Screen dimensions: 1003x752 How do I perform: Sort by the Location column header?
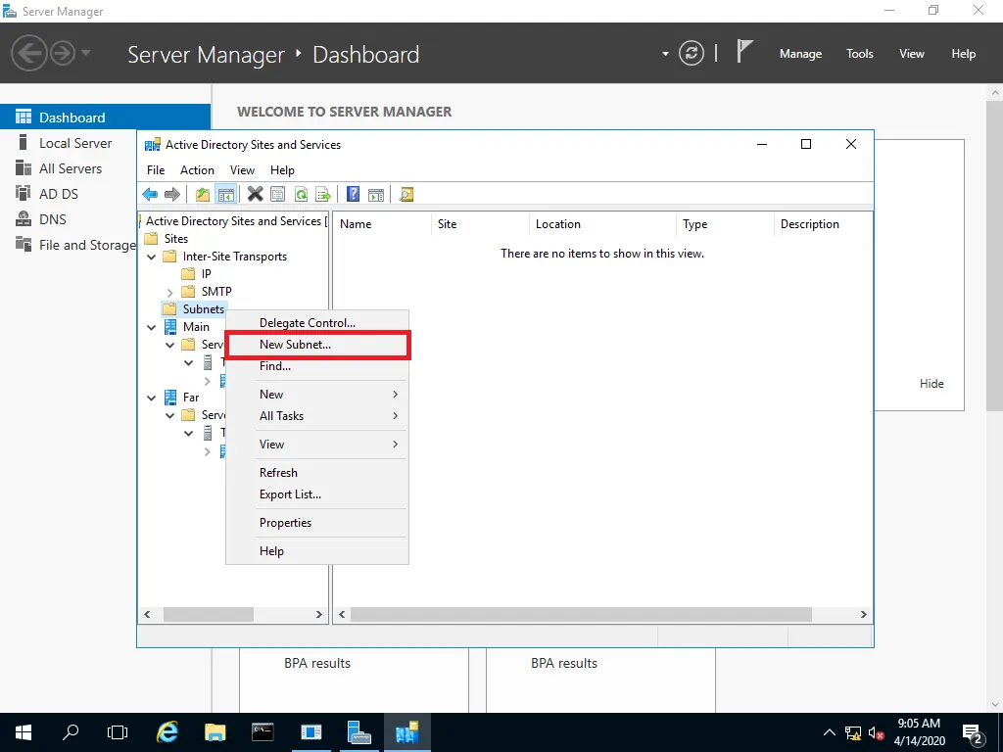click(x=602, y=224)
